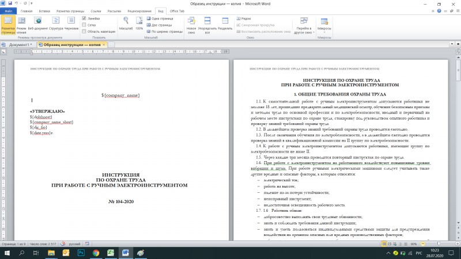461x259 pixels.
Task: Undo the last action
Action: pyautogui.click(x=17, y=3)
